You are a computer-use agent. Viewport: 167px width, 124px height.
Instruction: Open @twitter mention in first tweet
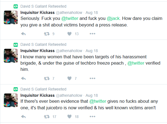[70, 19]
